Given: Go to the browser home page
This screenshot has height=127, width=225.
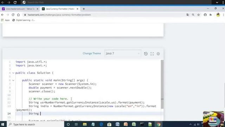Looking at the screenshot, I should coord(18,15).
